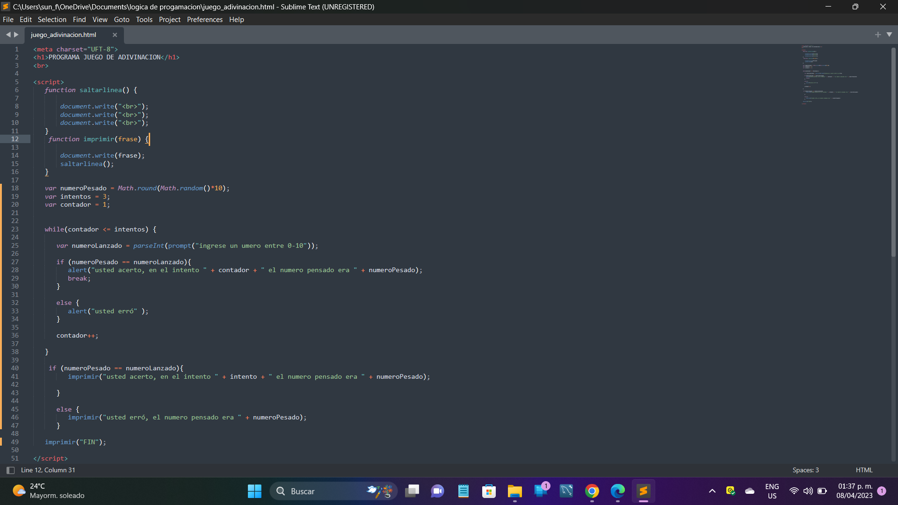Viewport: 898px width, 505px height.
Task: Close the juego_adivinacion.html tab
Action: point(115,35)
